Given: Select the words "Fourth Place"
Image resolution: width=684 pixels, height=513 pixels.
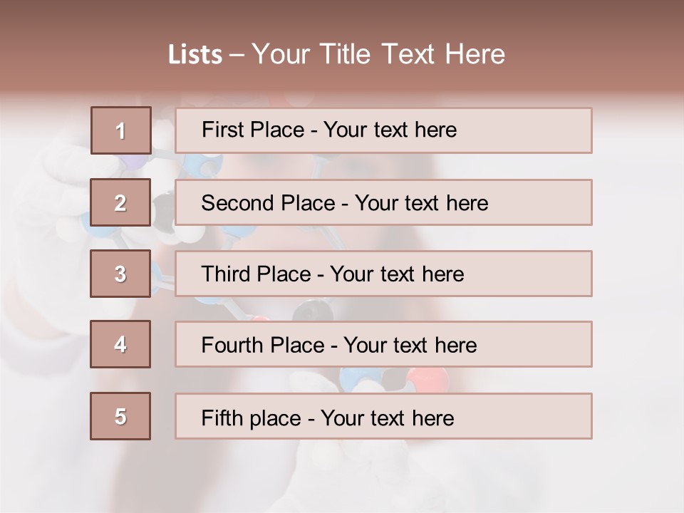Looking at the screenshot, I should click(263, 345).
